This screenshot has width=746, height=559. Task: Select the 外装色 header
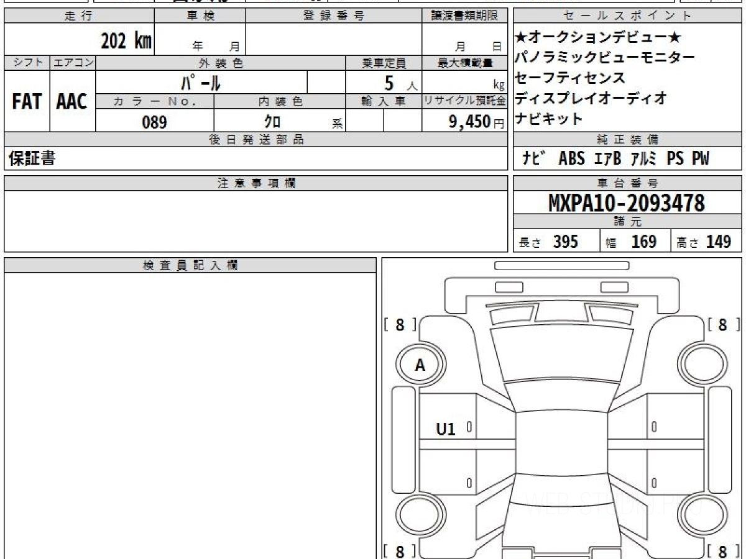[x=221, y=63]
